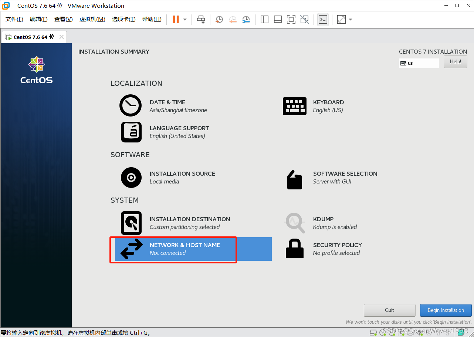Click the Network arrows icon
Screen dimensions: 474x337
click(x=132, y=249)
